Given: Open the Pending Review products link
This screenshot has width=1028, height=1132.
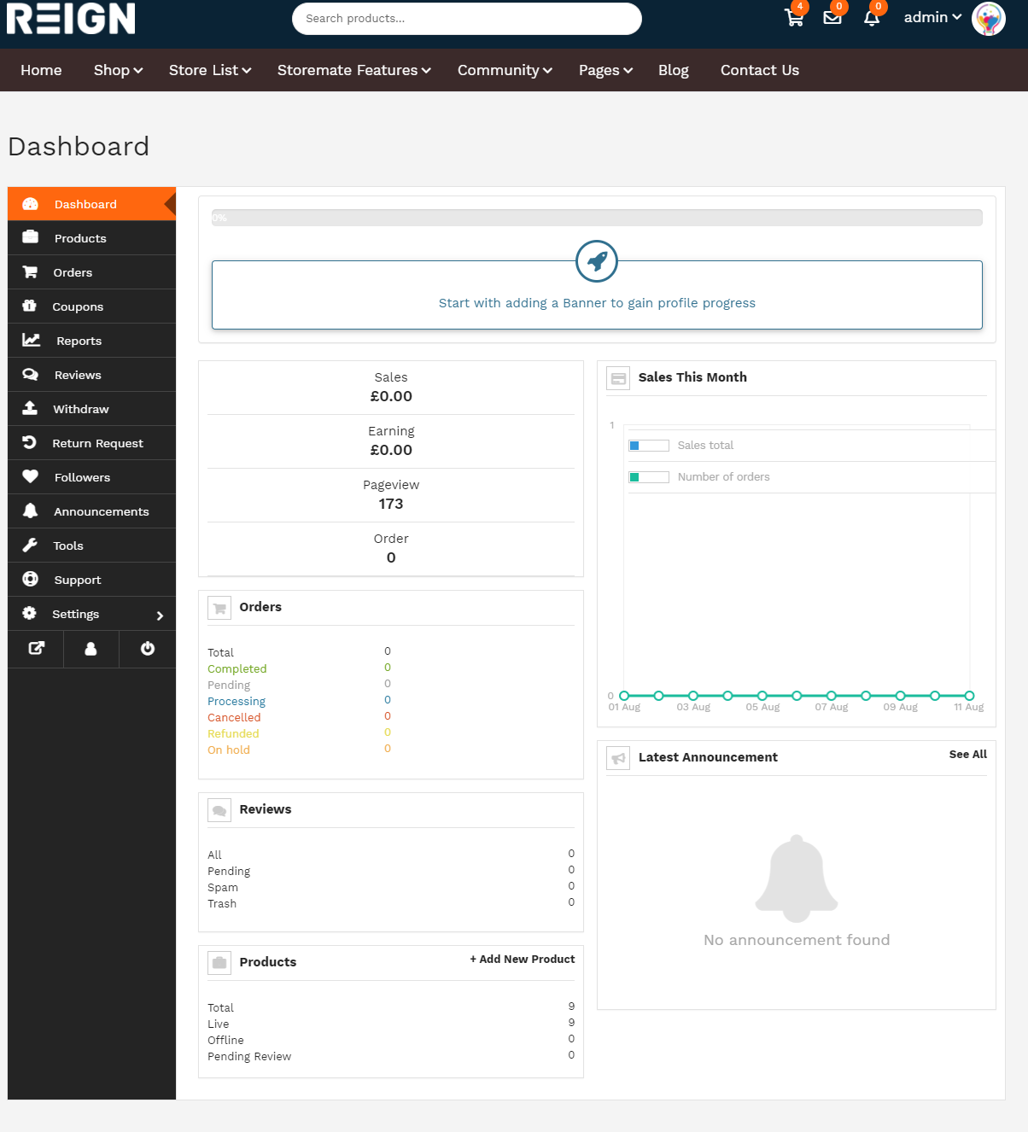Looking at the screenshot, I should click(249, 1057).
